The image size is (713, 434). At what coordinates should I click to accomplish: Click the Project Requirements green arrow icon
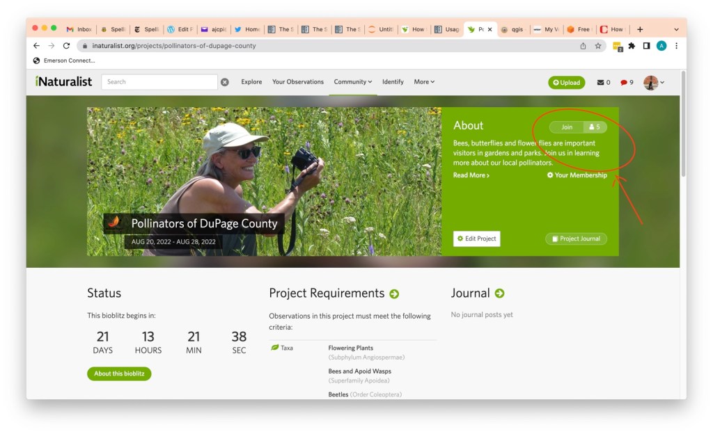click(x=394, y=294)
